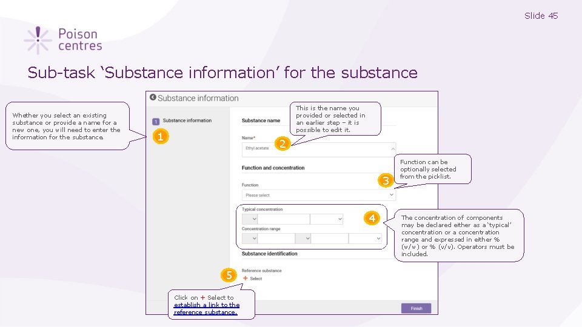Image resolution: width=582 pixels, height=327 pixels.
Task: Open the Typical concentration unit dropdown
Action: click(x=326, y=219)
